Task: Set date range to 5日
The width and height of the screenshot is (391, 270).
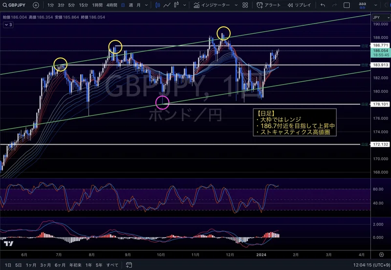Action: [19, 265]
